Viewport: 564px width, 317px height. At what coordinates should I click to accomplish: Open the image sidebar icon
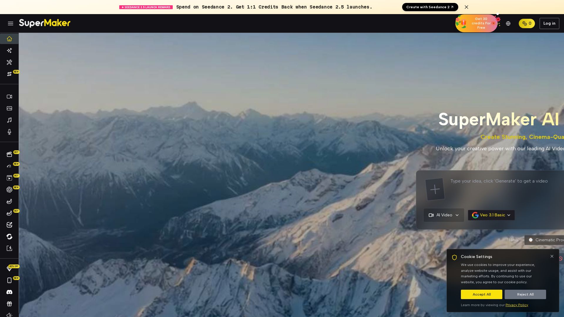(9, 108)
